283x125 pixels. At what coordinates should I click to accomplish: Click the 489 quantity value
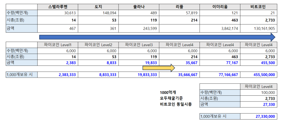tap(139, 13)
